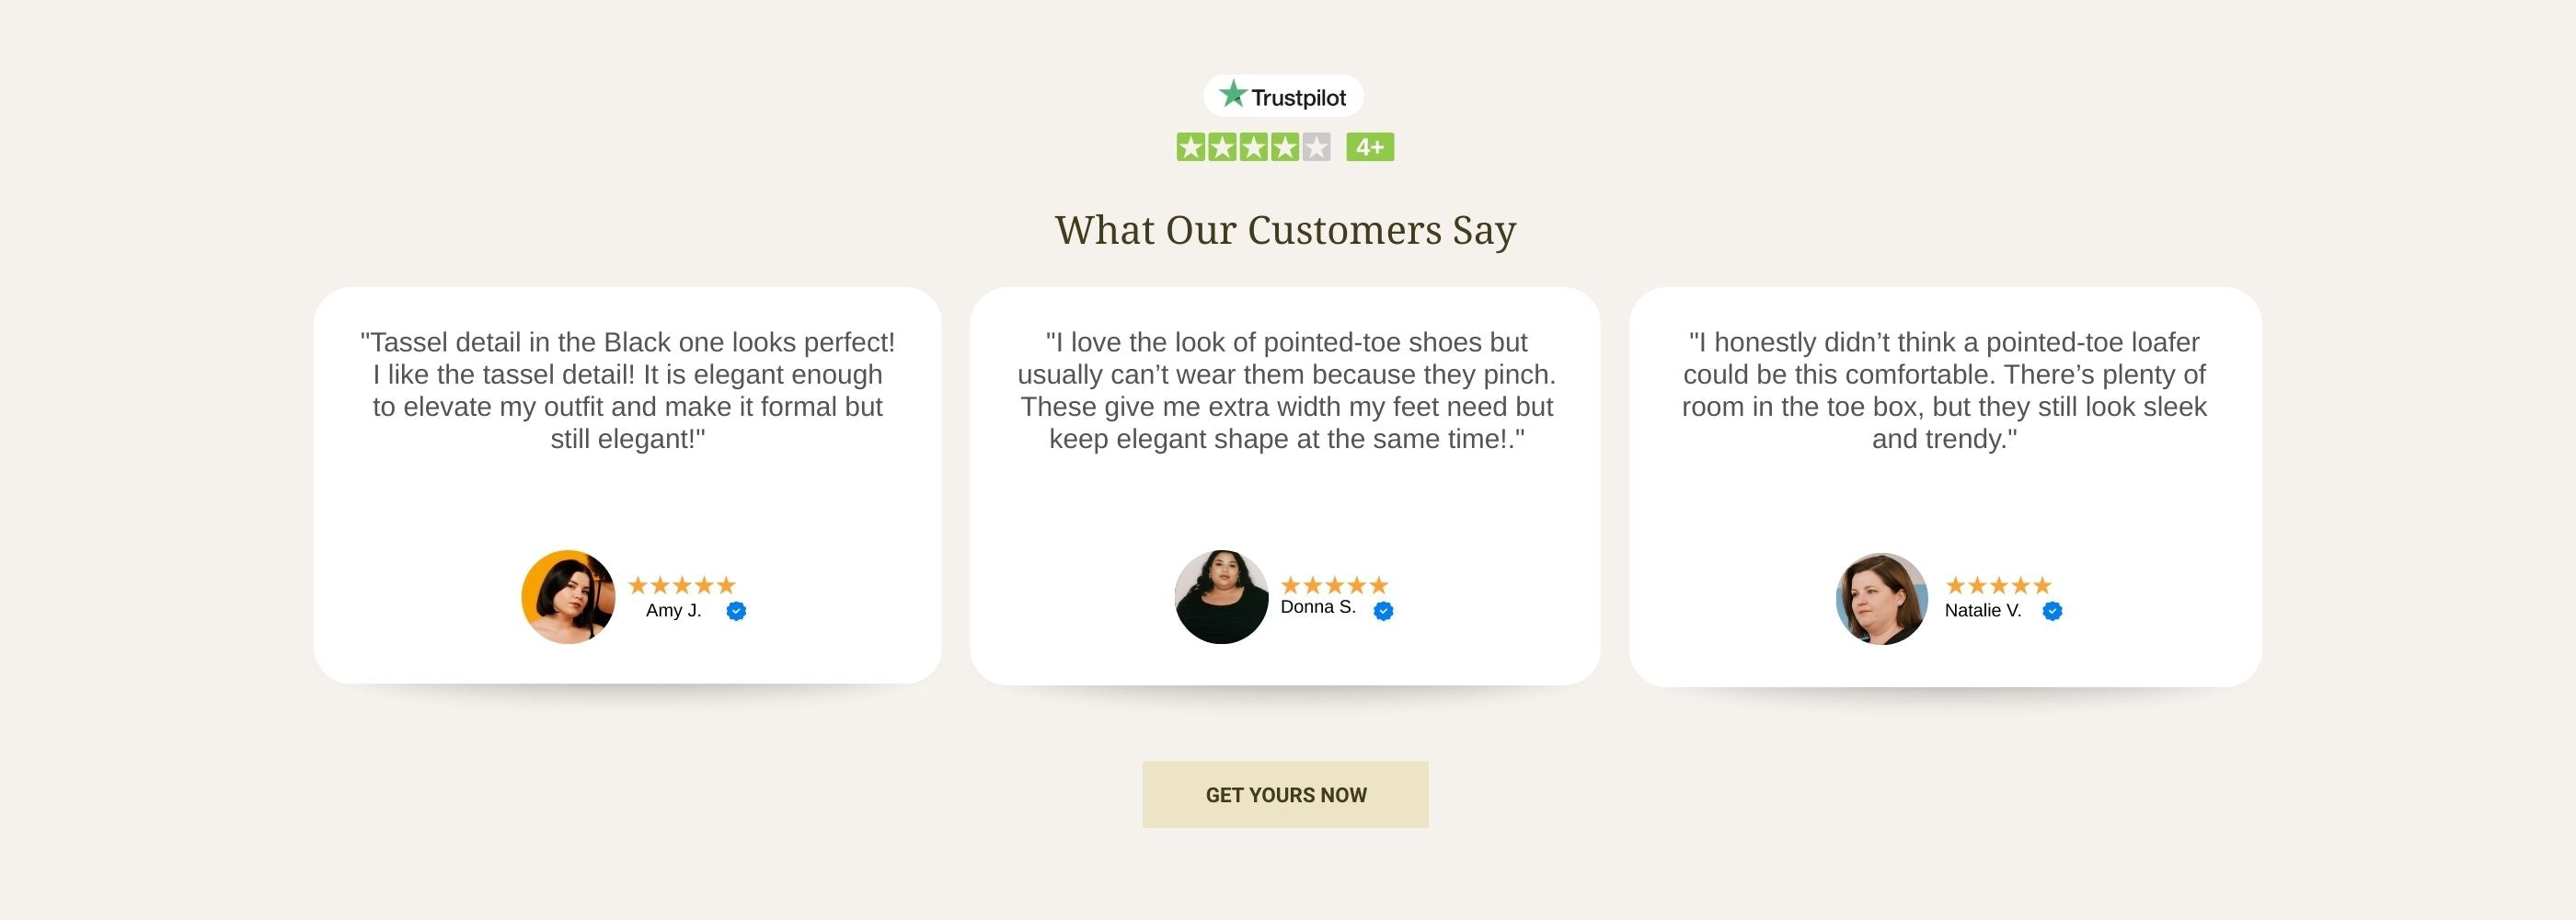Click the orange stars above Donna S.
This screenshot has width=2576, height=920.
[1334, 585]
